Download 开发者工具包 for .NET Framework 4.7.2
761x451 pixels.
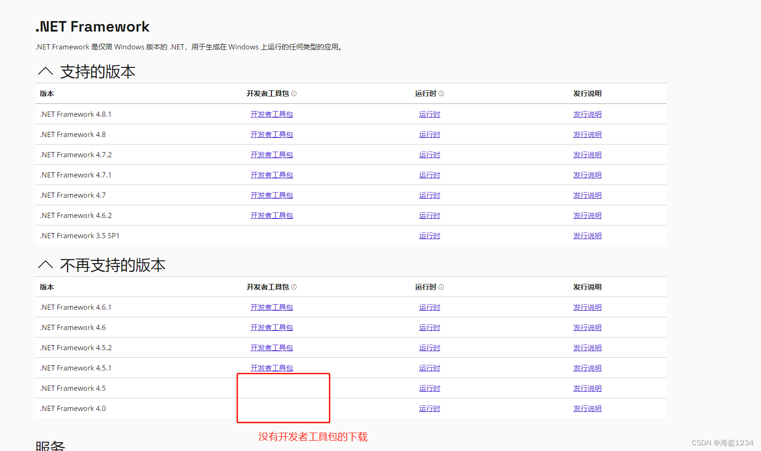click(272, 154)
